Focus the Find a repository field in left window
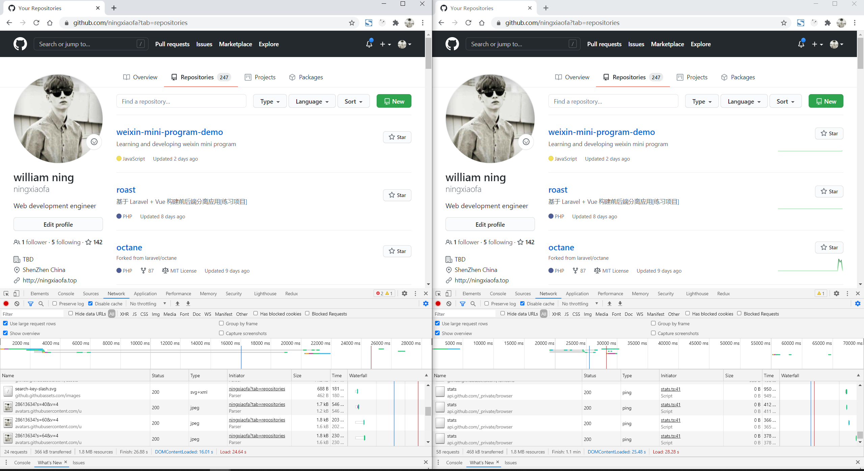This screenshot has width=864, height=471. pyautogui.click(x=182, y=101)
